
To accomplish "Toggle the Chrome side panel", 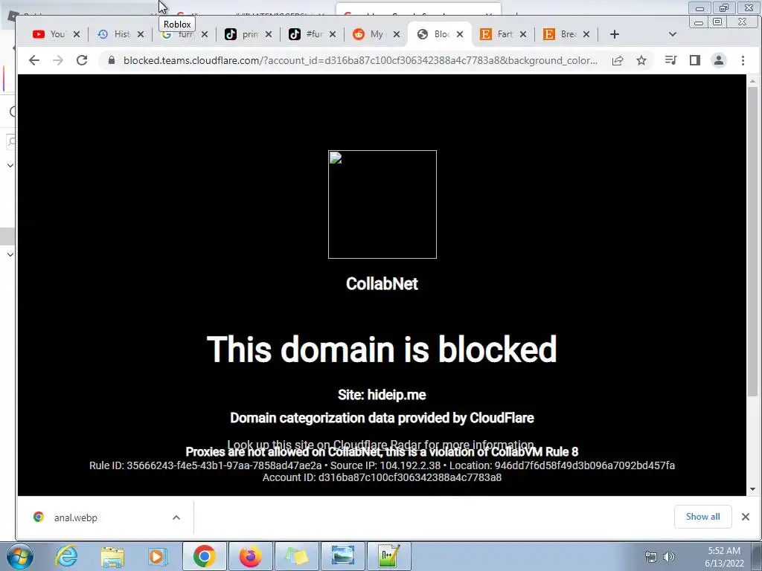I will tap(695, 60).
